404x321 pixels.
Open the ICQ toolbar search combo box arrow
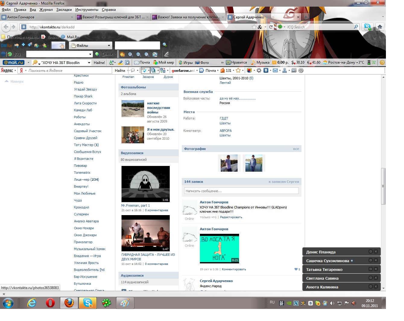[90, 54]
